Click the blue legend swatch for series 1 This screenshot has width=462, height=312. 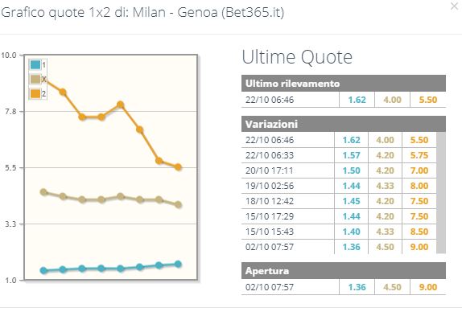[35, 65]
